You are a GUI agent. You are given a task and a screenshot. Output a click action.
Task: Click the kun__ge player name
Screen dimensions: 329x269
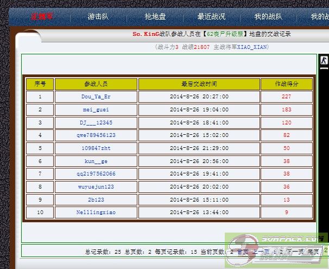[x=96, y=161]
